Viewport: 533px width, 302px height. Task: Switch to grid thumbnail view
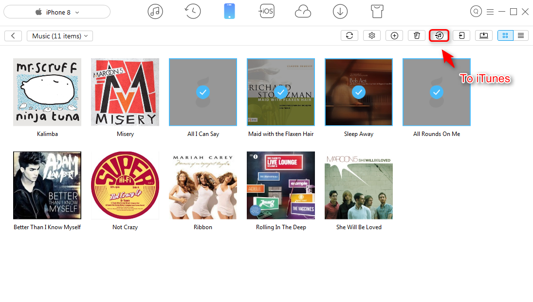click(505, 35)
